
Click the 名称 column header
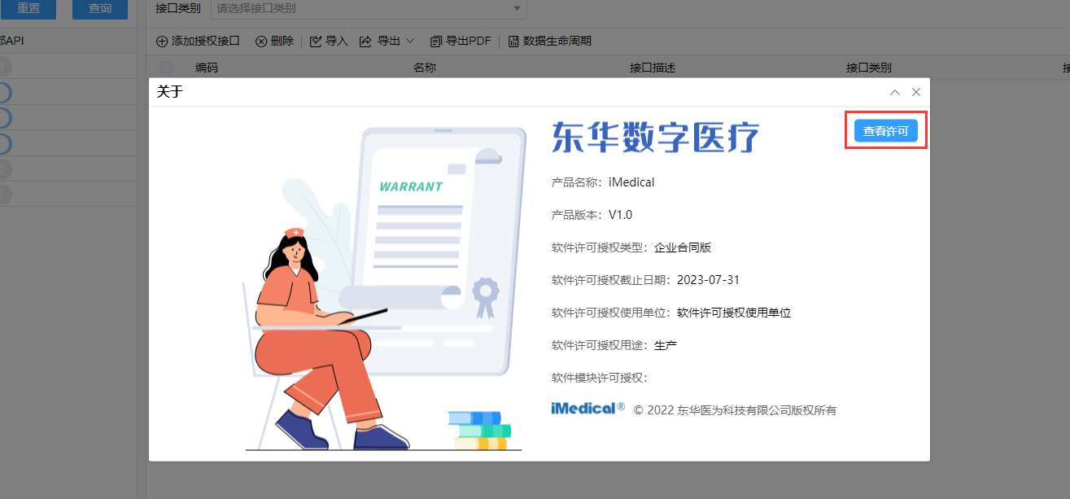(425, 68)
